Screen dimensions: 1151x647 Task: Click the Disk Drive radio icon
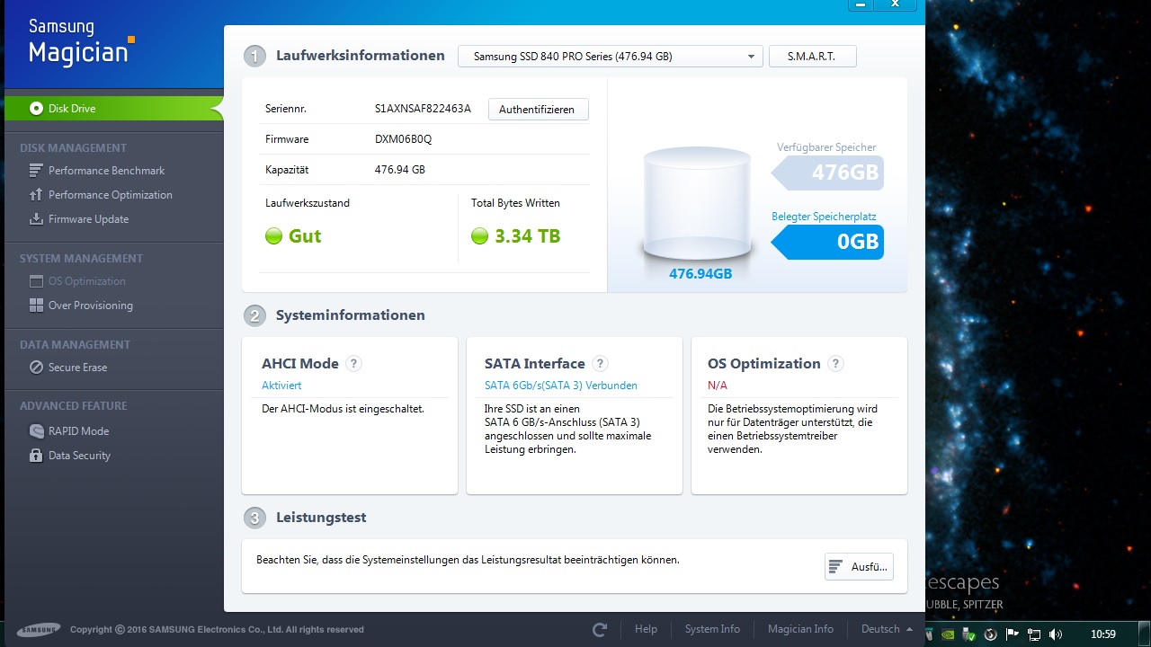36,108
